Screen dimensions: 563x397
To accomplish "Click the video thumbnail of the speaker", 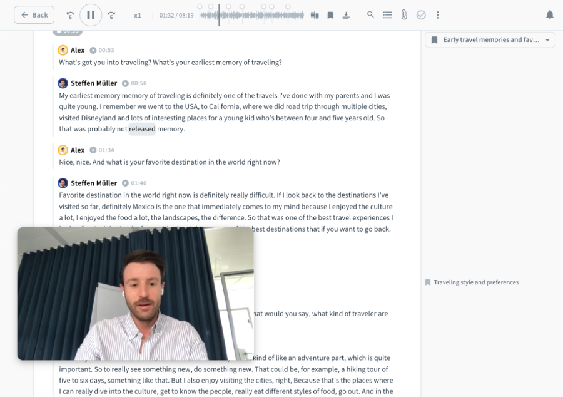I will 135,294.
